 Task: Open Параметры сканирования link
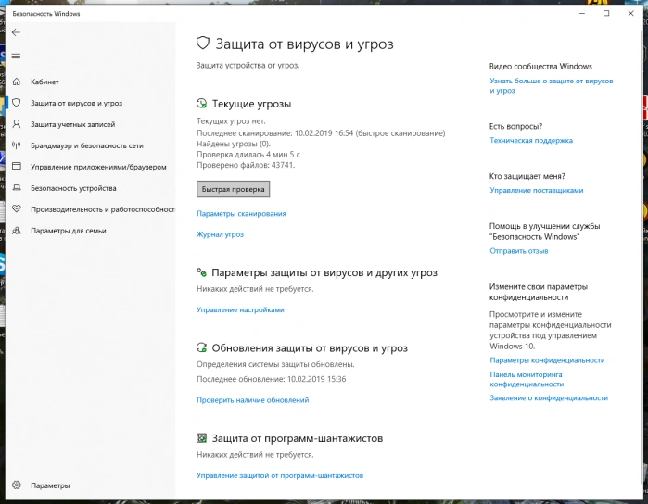click(x=241, y=214)
